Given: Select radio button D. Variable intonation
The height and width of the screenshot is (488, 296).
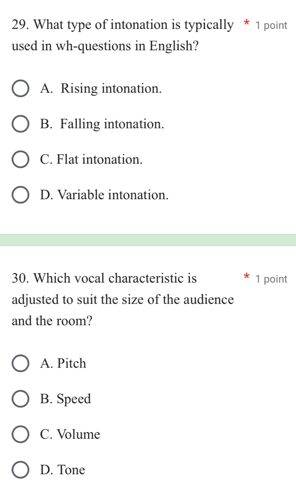Looking at the screenshot, I should point(21,195).
